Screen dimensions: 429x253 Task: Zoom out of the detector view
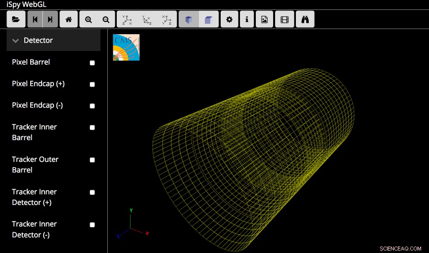pyautogui.click(x=106, y=20)
